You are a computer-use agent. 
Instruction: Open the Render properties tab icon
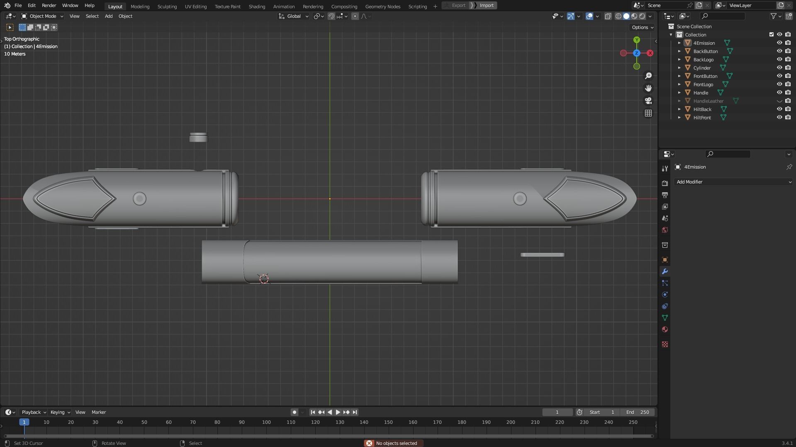click(x=665, y=184)
